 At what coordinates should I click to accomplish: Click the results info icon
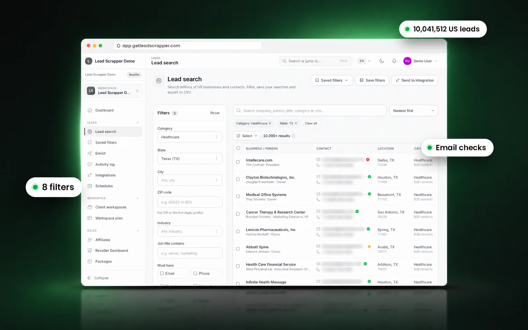tap(293, 136)
